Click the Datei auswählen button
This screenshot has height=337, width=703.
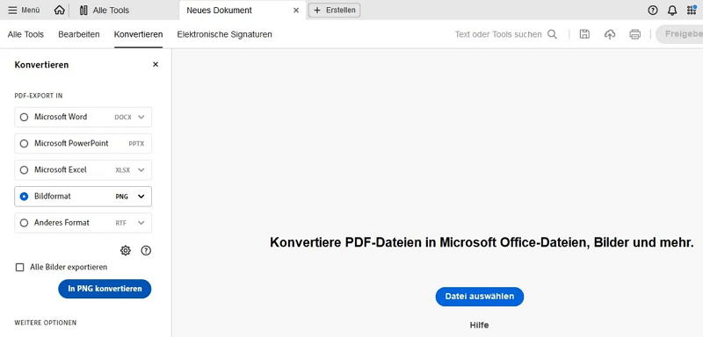[480, 297]
